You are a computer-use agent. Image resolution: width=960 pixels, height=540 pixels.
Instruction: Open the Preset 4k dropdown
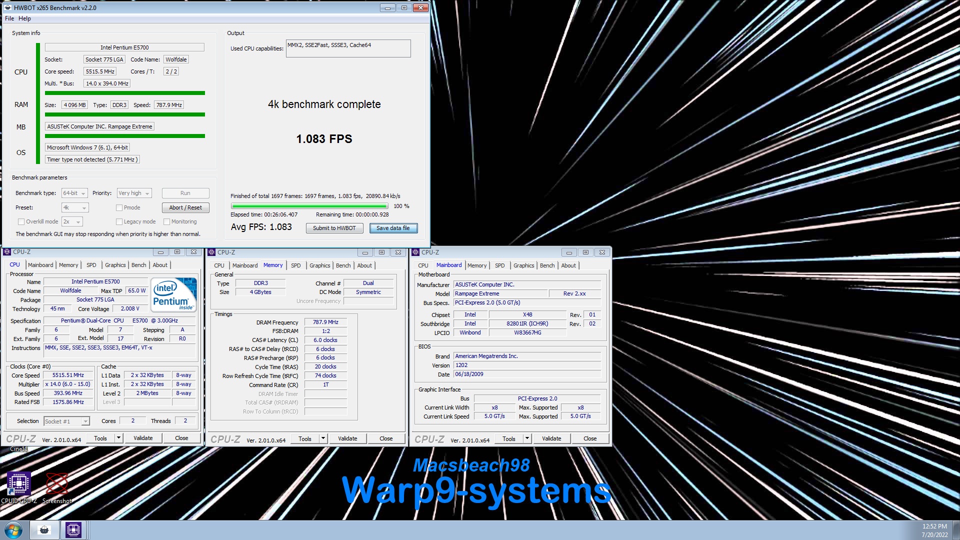pos(75,207)
